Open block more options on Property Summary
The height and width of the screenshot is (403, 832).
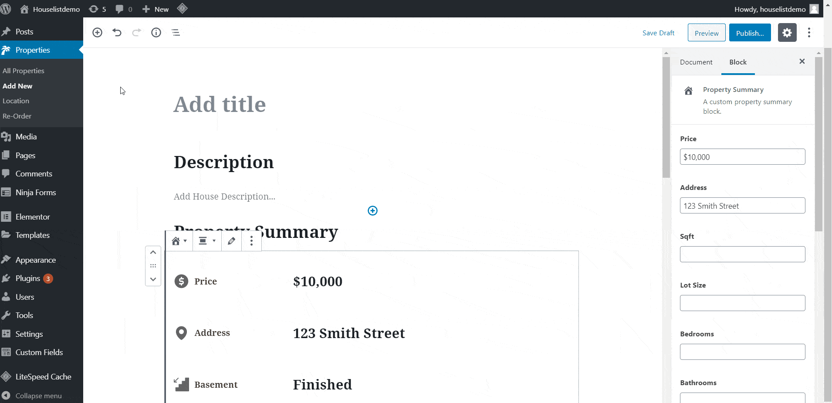251,241
